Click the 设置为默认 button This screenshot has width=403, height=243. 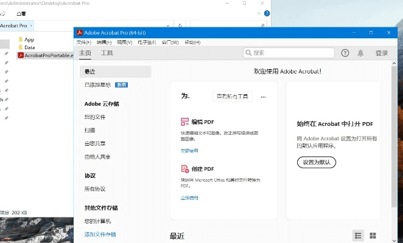(316, 162)
